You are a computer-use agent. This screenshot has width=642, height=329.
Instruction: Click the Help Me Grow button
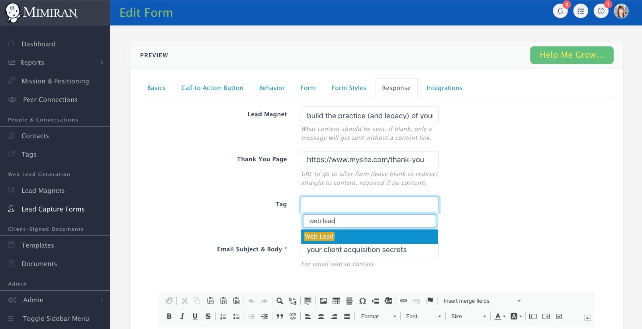coord(572,55)
